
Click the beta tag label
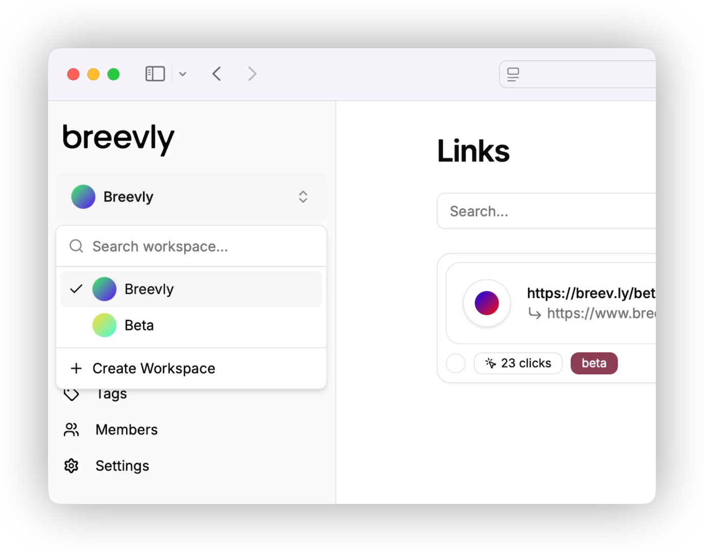[594, 363]
